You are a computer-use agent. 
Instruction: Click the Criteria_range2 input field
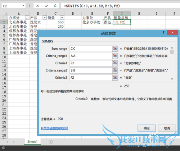pyautogui.click(x=91, y=70)
